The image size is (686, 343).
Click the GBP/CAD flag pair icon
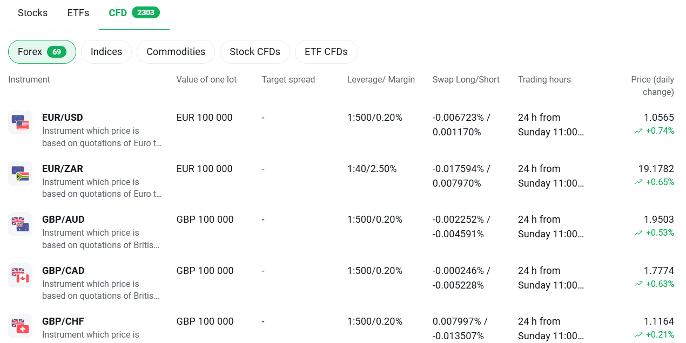20,276
